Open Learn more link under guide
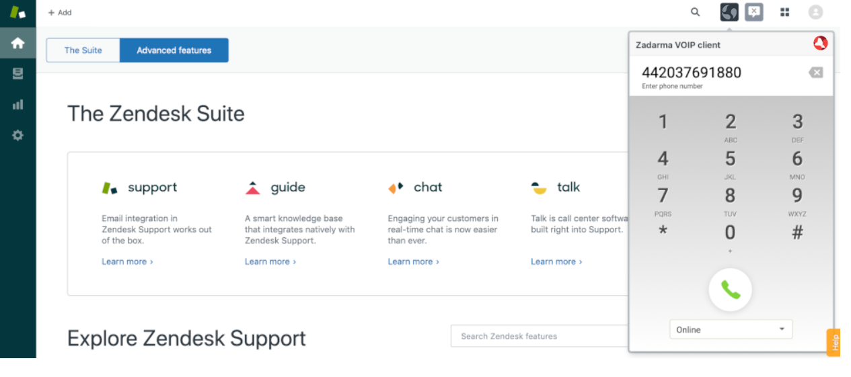Viewport: 851px width, 377px height. [270, 261]
